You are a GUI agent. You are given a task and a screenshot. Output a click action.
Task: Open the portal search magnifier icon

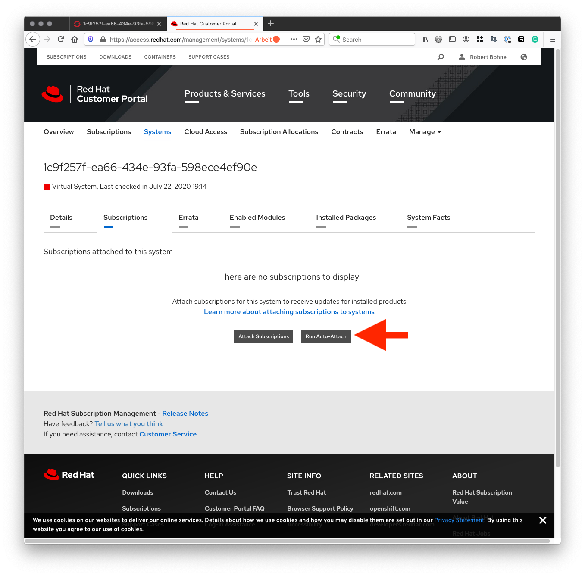441,57
